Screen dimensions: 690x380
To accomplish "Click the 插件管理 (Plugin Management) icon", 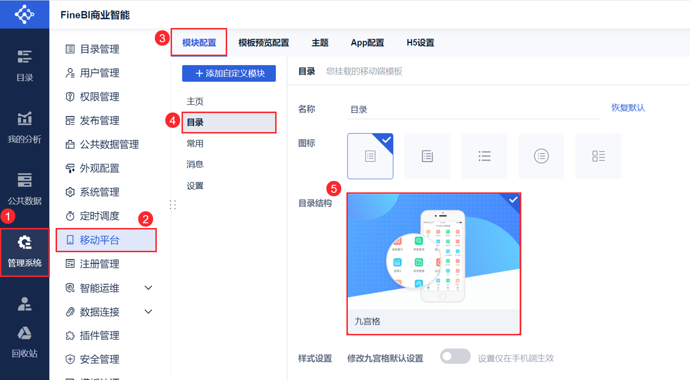I will (69, 335).
